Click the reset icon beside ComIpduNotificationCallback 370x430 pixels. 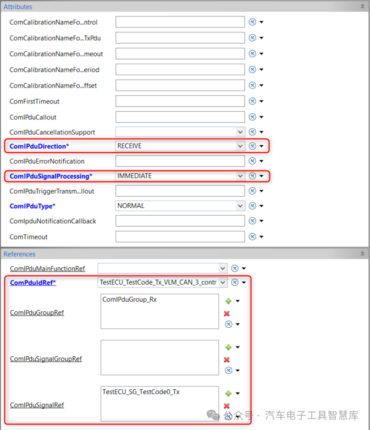(252, 220)
